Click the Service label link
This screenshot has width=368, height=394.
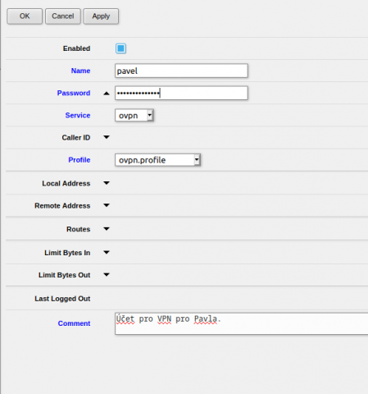point(78,116)
